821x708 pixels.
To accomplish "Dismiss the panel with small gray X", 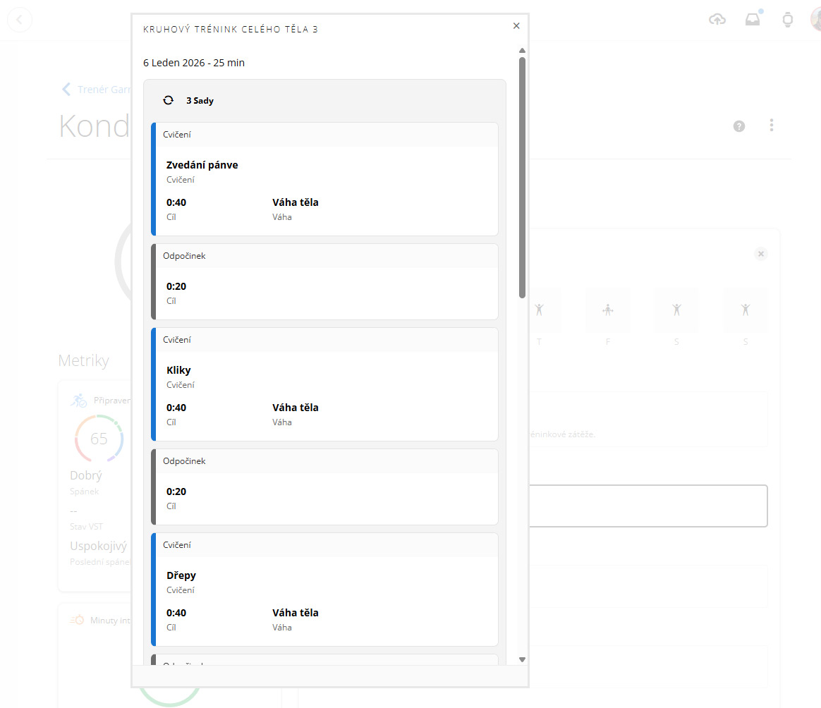I will (x=760, y=254).
